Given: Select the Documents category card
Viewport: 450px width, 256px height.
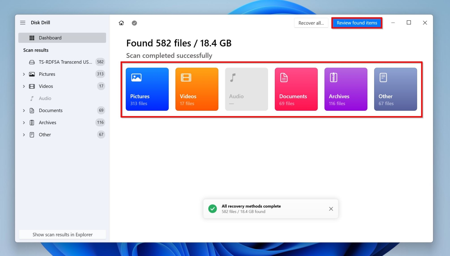Looking at the screenshot, I should coord(296,89).
